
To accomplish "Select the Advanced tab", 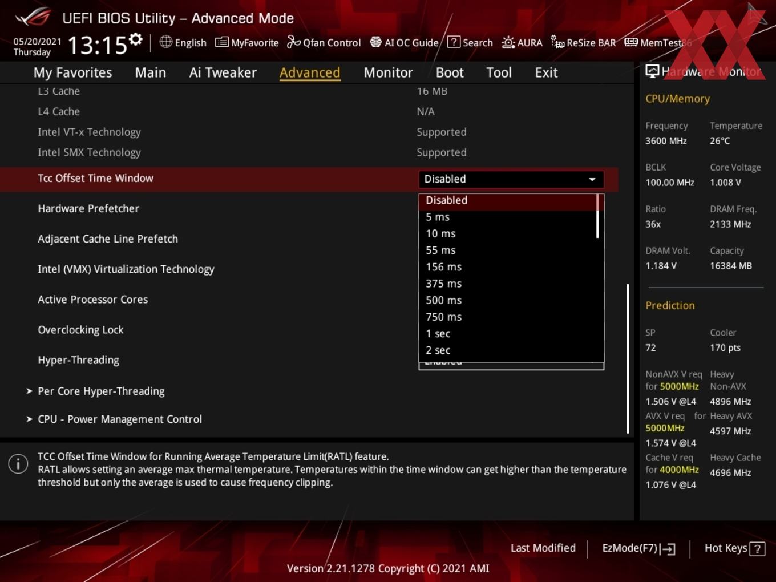I will (310, 72).
